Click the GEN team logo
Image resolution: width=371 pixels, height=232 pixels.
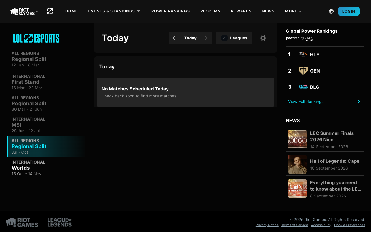(x=303, y=71)
